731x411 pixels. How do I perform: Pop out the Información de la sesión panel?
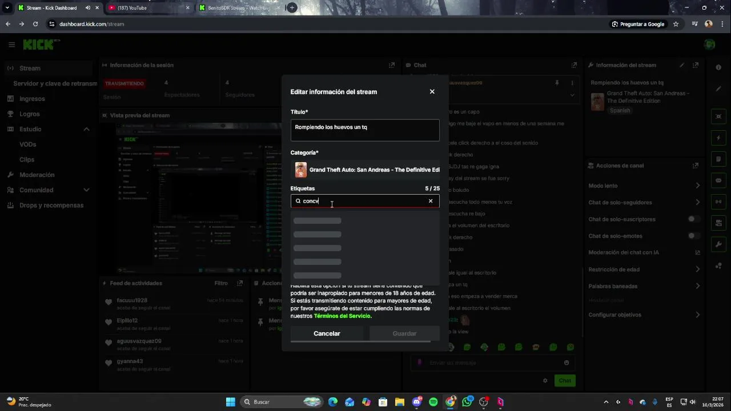pos(392,65)
